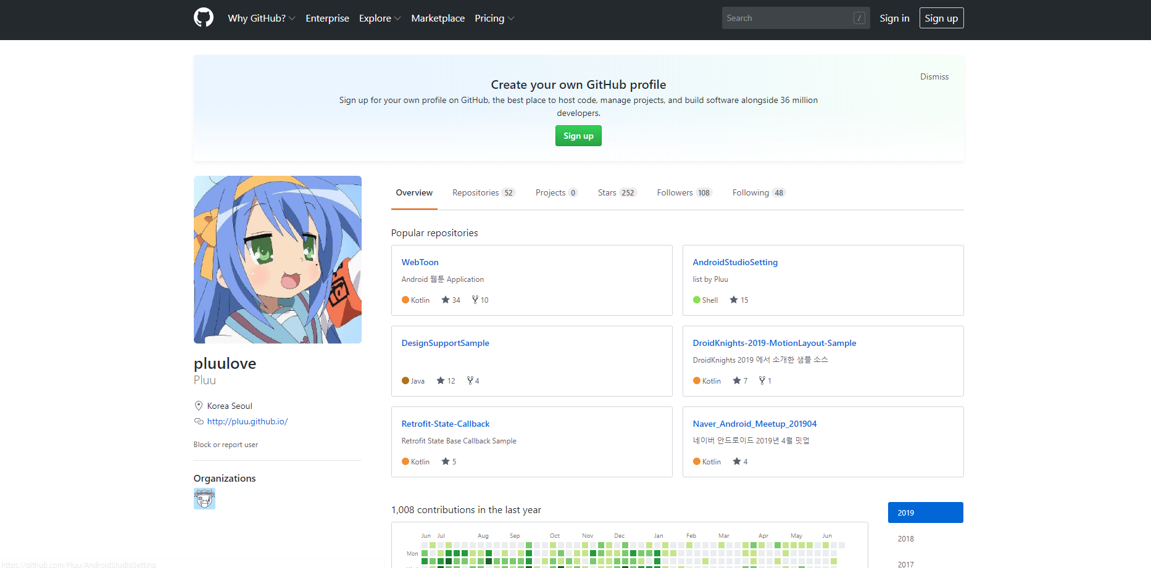Open the Retrofit-State-Callback repository
The height and width of the screenshot is (568, 1151).
coord(446,424)
